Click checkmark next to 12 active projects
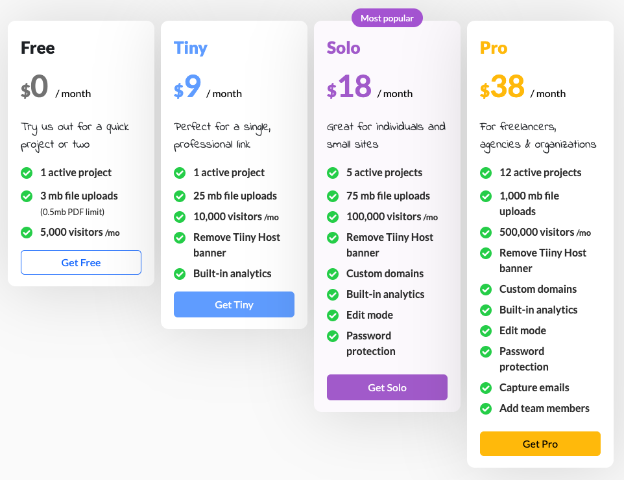 pos(486,173)
